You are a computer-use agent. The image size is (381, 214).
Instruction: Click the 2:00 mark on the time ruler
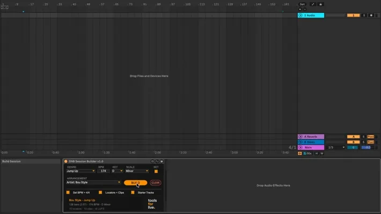[x=158, y=152]
